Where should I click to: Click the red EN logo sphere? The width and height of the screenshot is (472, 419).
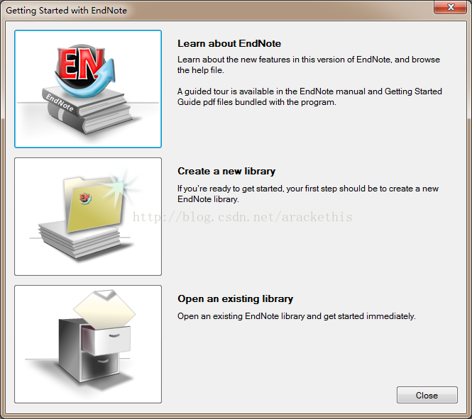[x=81, y=67]
